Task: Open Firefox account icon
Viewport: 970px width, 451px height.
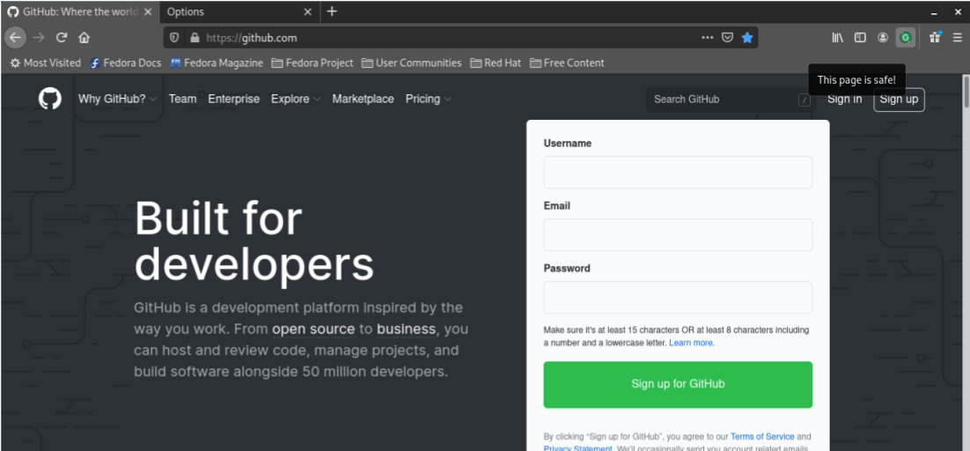Action: click(x=883, y=38)
